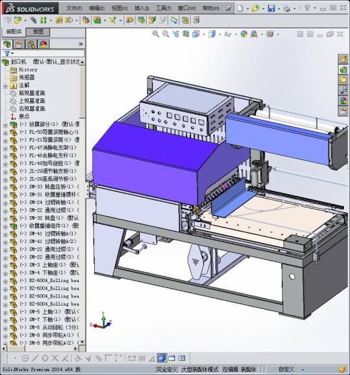Screen dimensions: 350x375
Task: Click the Hide/Show Items glasses icon
Action: coord(228,34)
